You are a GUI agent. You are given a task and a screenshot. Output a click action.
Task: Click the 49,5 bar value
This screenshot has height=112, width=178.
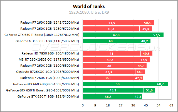[x=146, y=54]
